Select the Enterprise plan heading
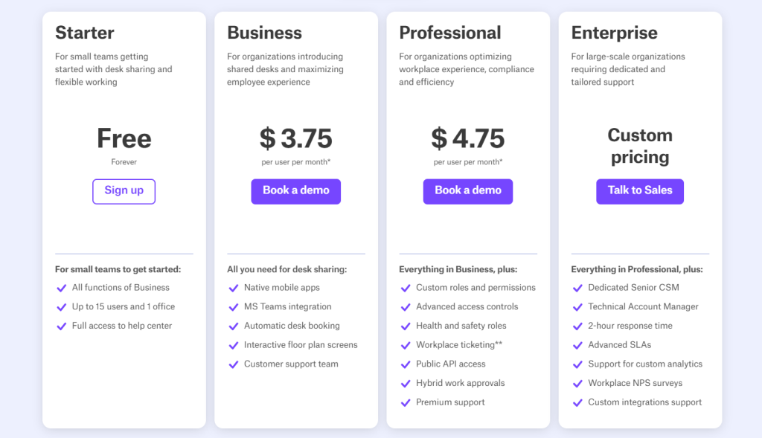 pos(614,33)
